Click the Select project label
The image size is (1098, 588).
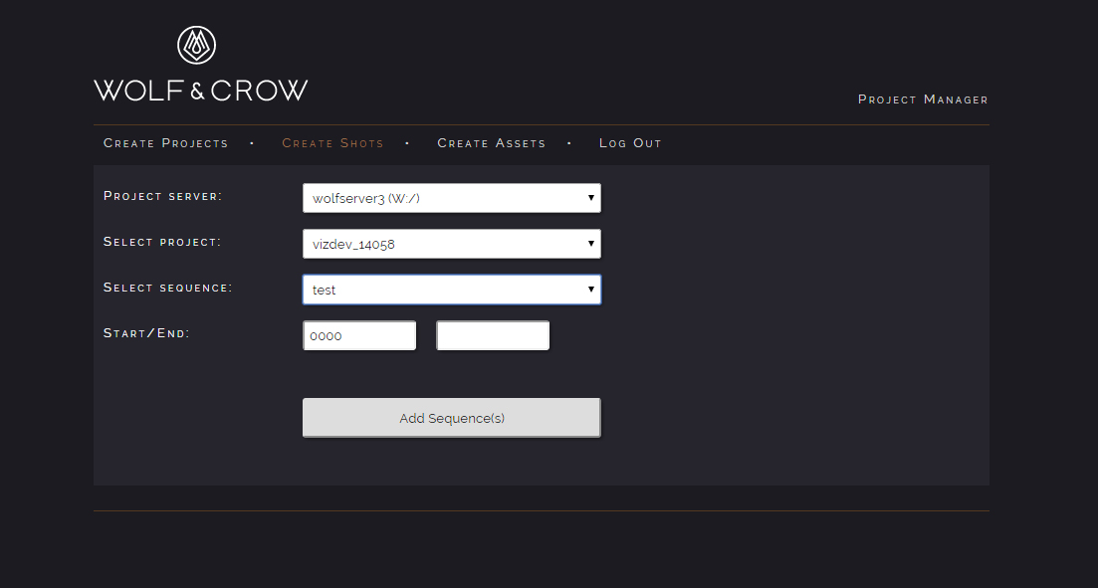(162, 242)
